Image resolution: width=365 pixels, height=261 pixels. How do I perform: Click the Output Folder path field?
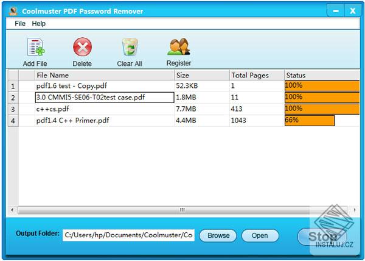pos(128,235)
